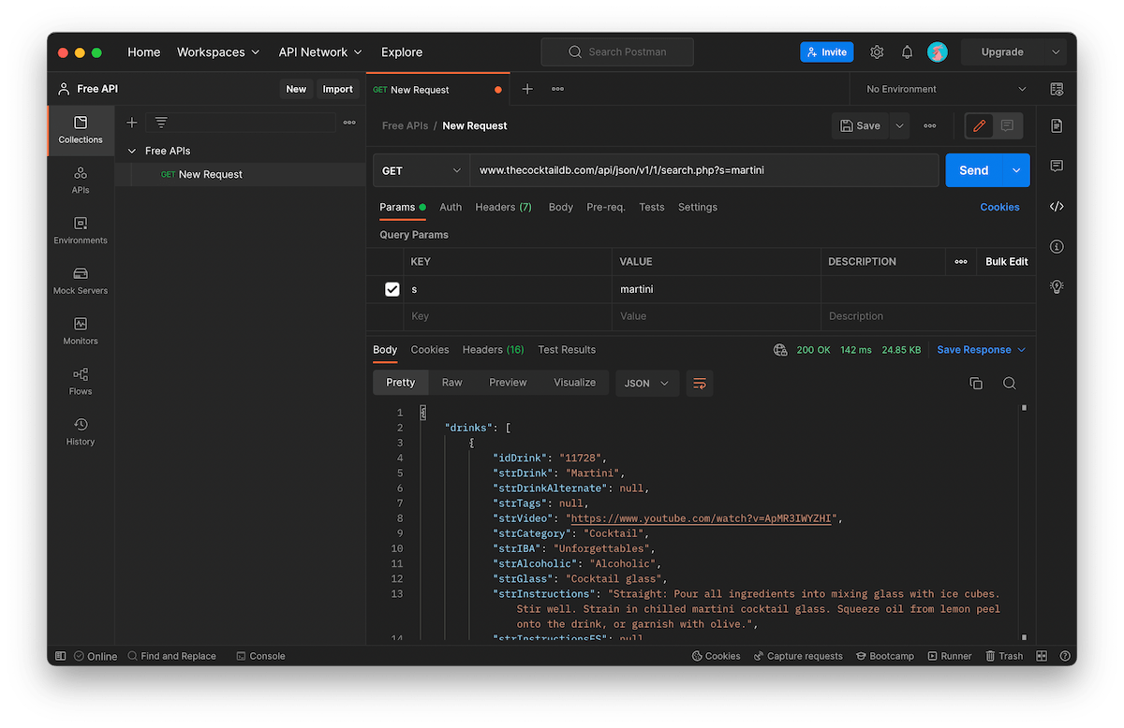Screen dimensions: 1124x728
Task: Open the History sidebar panel
Action: 81,431
